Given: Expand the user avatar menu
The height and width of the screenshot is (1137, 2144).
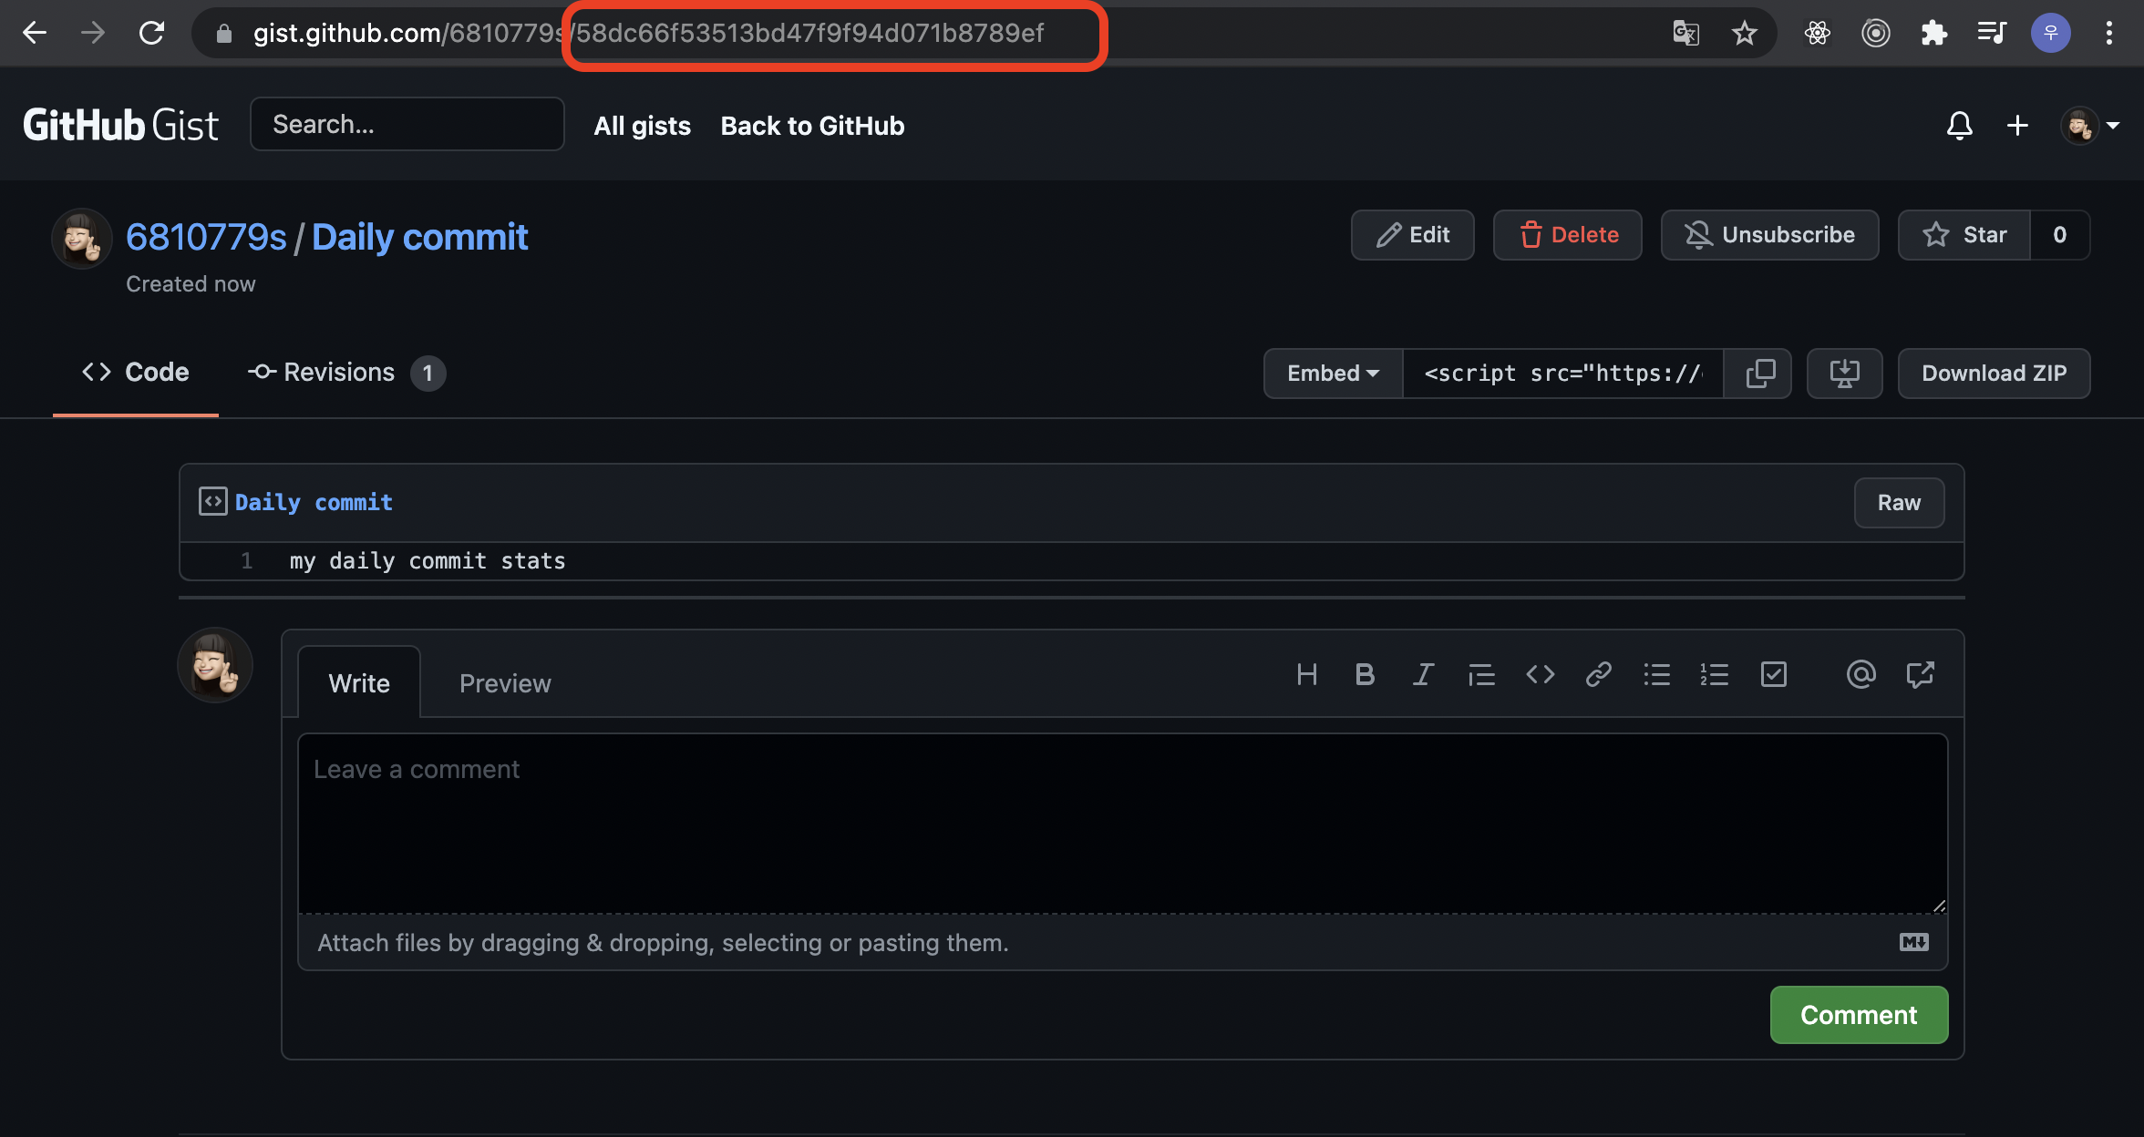Looking at the screenshot, I should (x=2089, y=126).
